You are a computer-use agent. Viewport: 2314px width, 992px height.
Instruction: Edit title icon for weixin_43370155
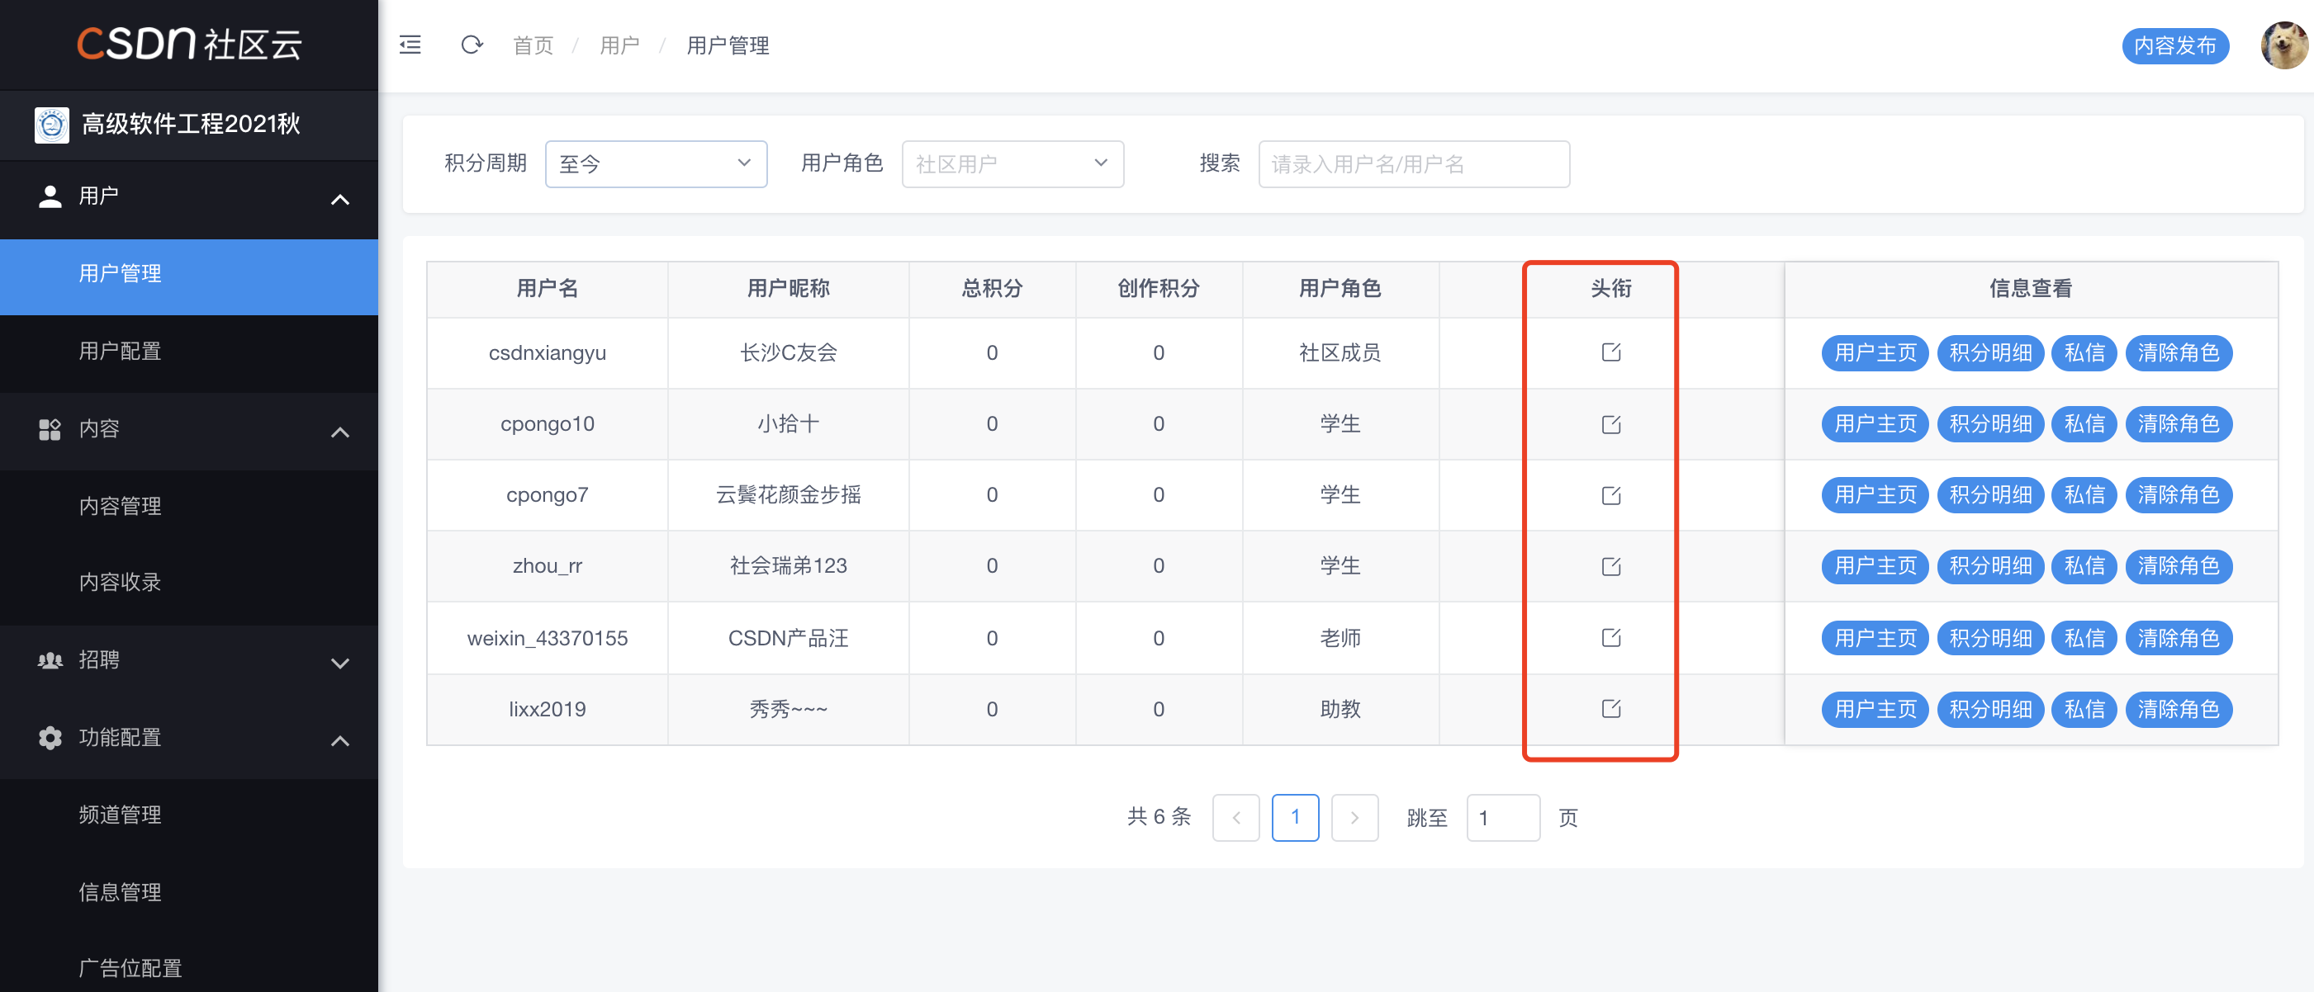[x=1610, y=637]
